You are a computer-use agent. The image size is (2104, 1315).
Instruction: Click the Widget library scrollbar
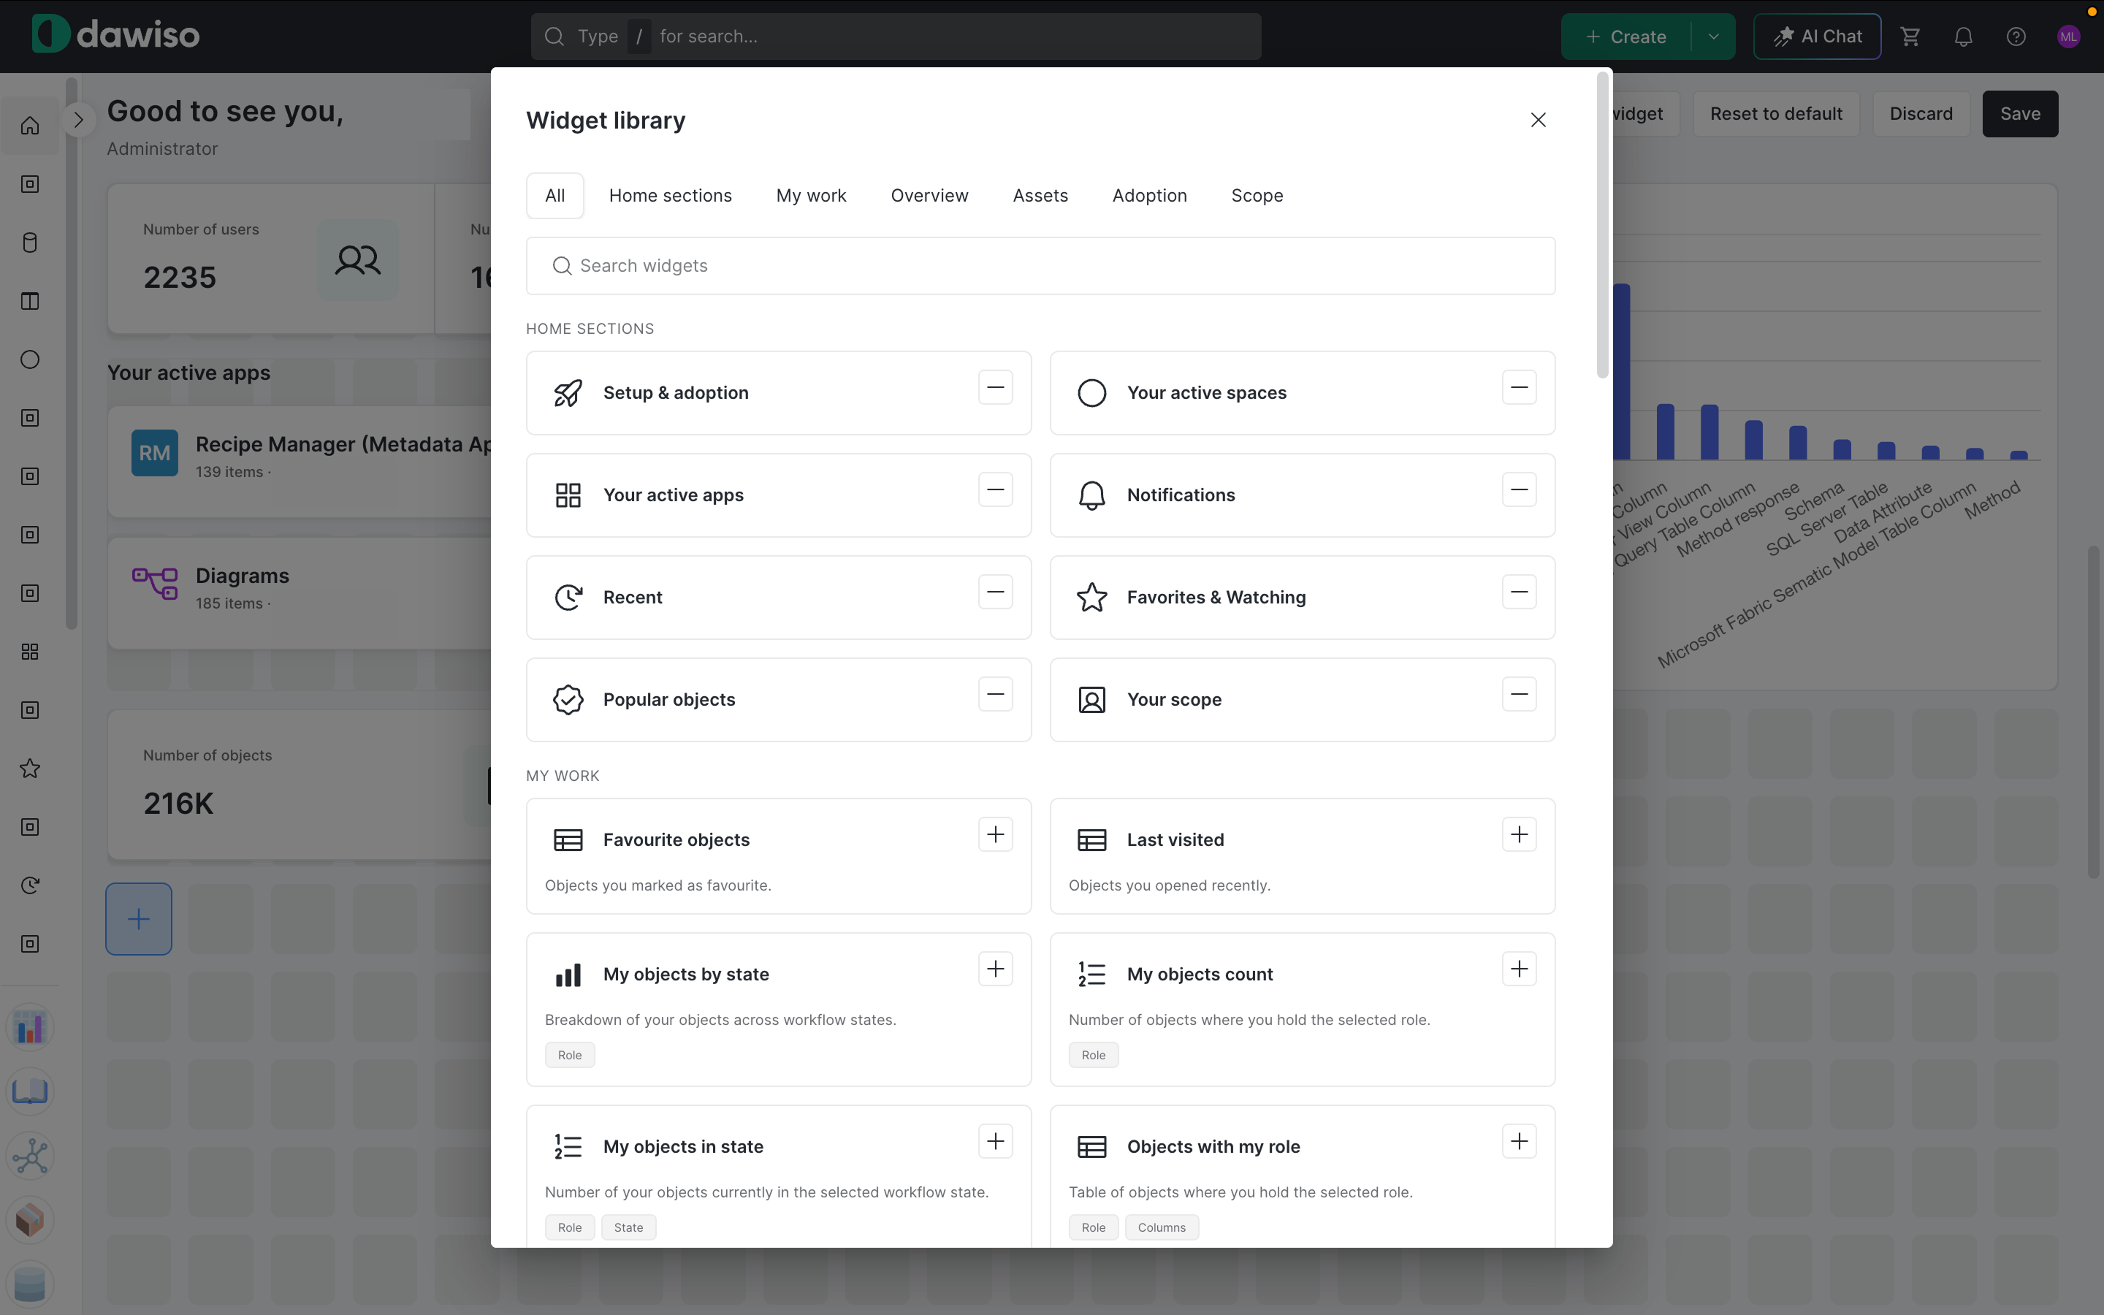pos(1602,226)
